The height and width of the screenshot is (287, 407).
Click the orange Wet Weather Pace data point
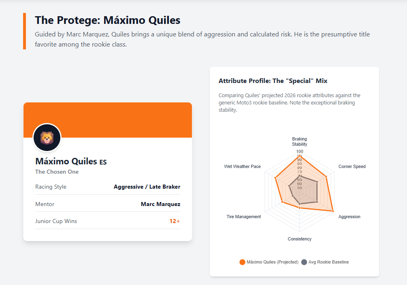(x=275, y=178)
